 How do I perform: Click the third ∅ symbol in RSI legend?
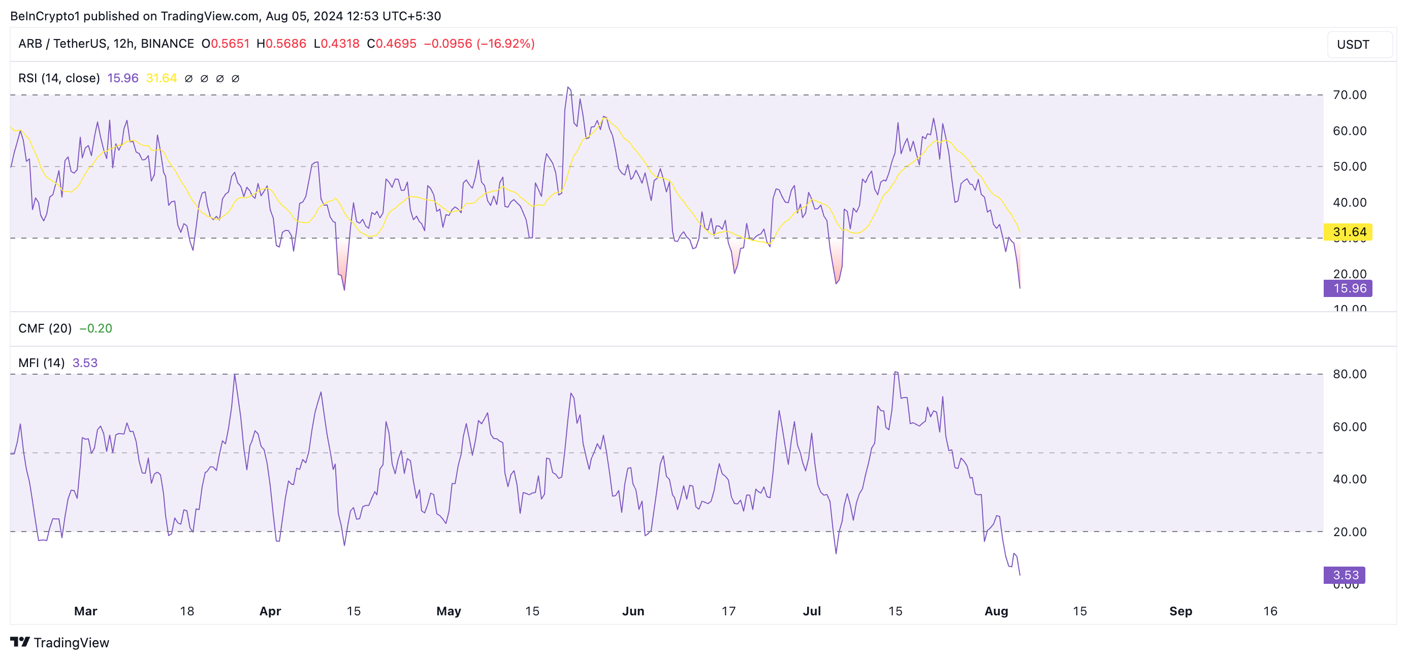(x=219, y=79)
